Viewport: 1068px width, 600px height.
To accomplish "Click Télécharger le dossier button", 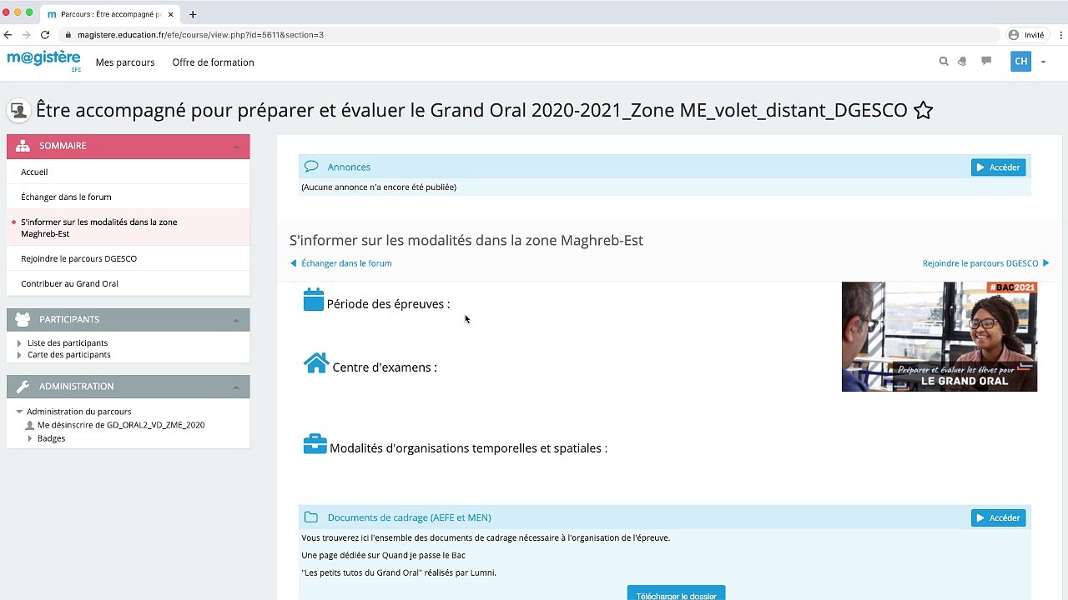I will coord(676,594).
